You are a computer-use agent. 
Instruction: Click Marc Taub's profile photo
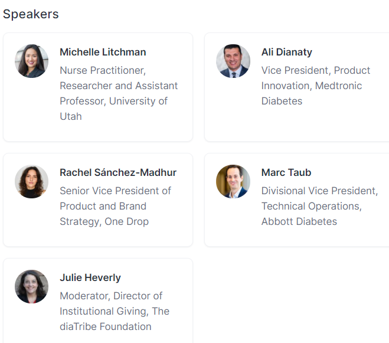point(233,181)
